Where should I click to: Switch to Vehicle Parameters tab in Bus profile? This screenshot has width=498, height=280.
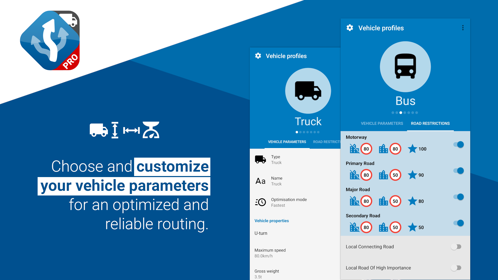click(x=382, y=123)
